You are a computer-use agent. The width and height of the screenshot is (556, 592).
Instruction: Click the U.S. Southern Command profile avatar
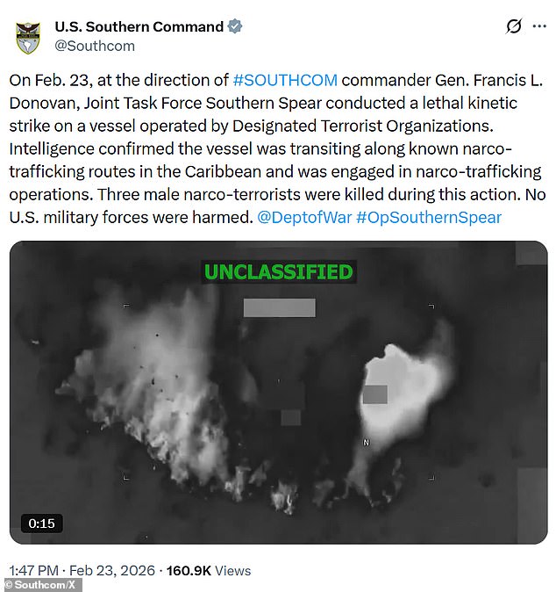click(28, 38)
